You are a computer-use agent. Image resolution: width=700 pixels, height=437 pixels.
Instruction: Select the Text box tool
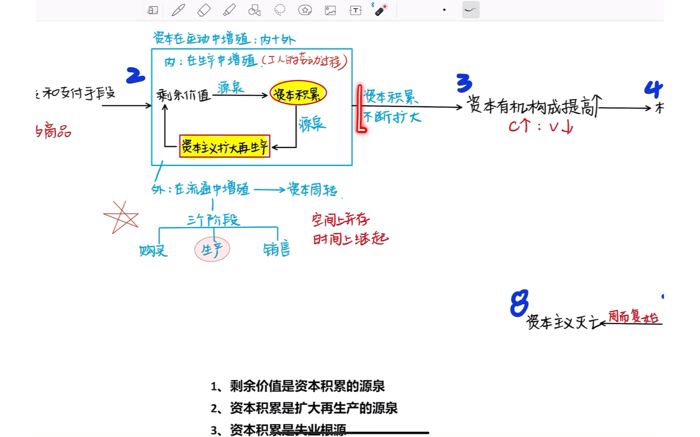click(x=356, y=10)
